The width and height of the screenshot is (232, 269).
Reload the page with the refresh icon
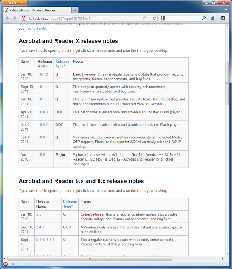(154, 18)
